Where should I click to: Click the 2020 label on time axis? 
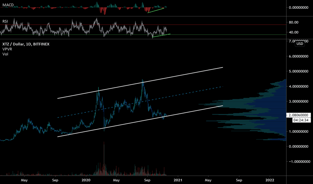[x=86, y=180]
